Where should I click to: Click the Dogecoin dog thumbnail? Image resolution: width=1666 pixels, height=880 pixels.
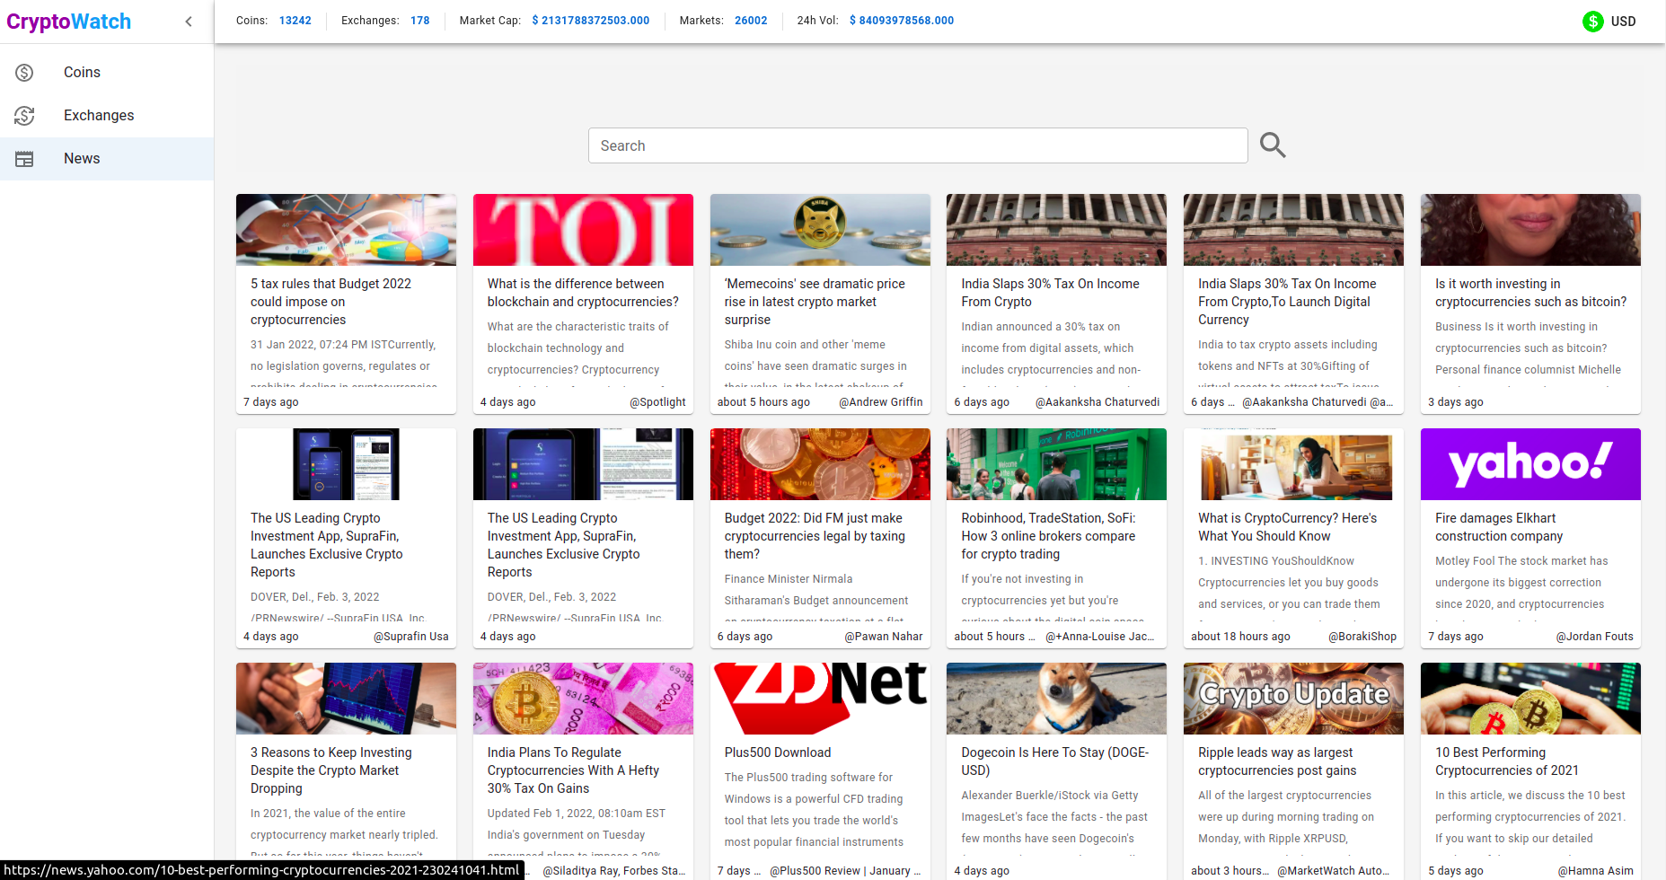1056,699
